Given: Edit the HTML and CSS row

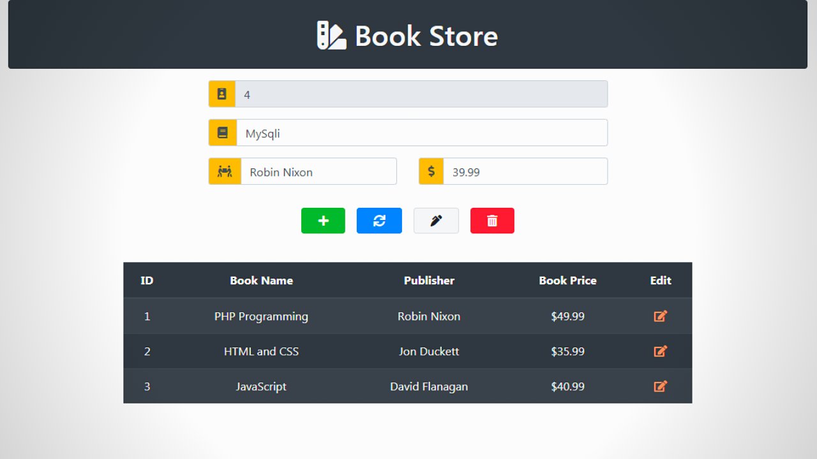Looking at the screenshot, I should point(660,351).
